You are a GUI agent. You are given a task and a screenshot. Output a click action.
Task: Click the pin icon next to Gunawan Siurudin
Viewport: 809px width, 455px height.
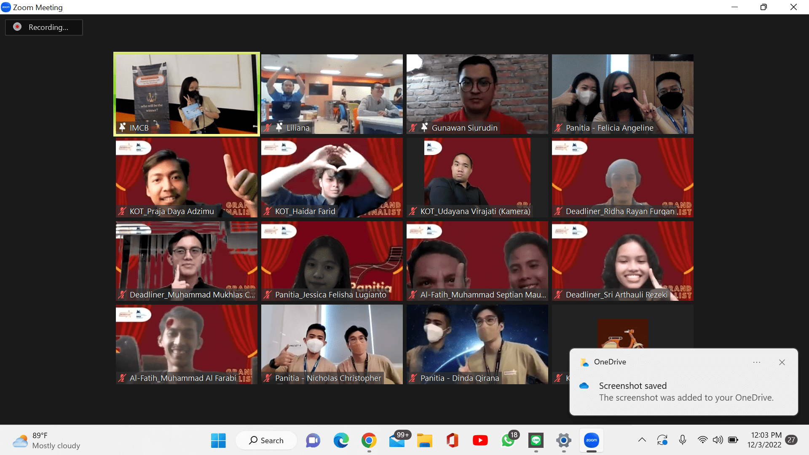coord(424,127)
